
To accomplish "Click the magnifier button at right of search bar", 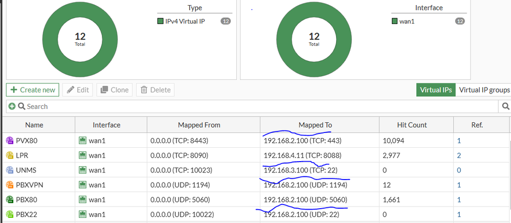I will 505,106.
